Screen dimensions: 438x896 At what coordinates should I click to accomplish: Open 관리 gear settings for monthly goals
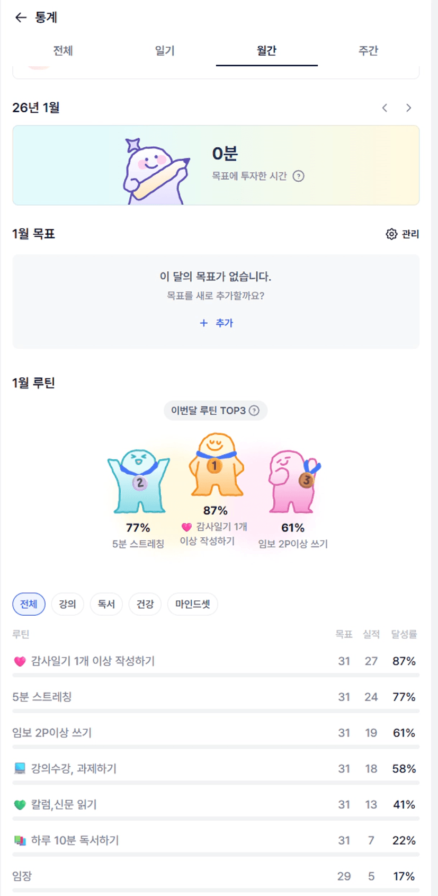(402, 234)
